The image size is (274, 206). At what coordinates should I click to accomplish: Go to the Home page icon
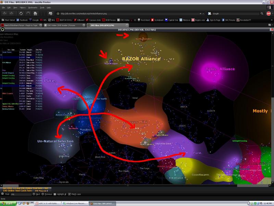[x=35, y=13]
